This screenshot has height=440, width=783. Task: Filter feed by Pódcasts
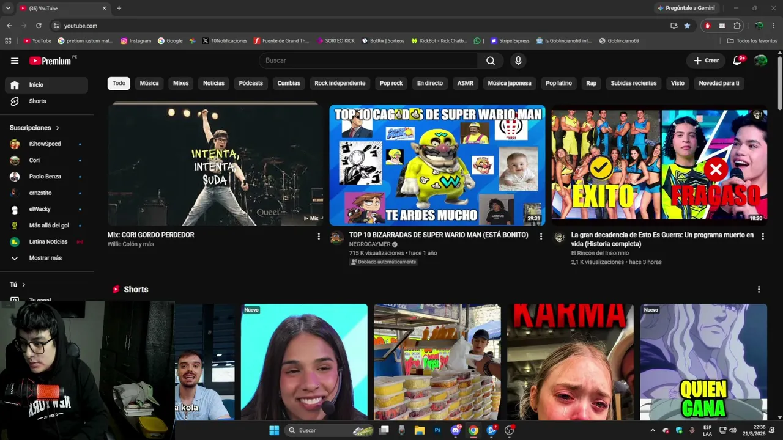pyautogui.click(x=251, y=83)
